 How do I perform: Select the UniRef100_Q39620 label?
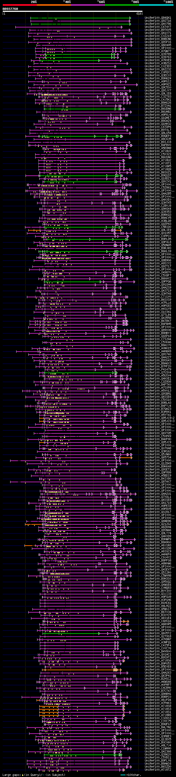[x=158, y=755]
